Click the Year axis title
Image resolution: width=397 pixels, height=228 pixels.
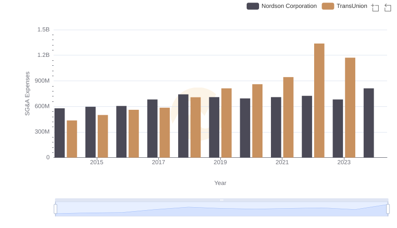[x=220, y=183]
